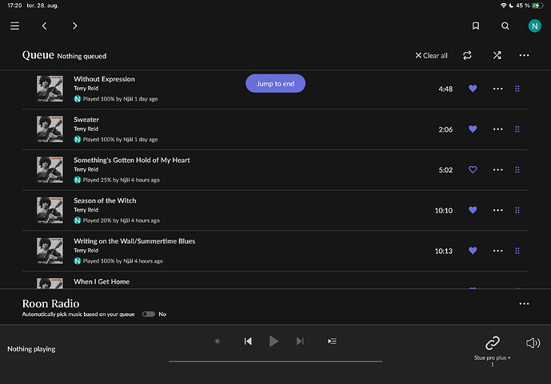The height and width of the screenshot is (384, 551).
Task: Open the bookmarks icon
Action: point(476,26)
